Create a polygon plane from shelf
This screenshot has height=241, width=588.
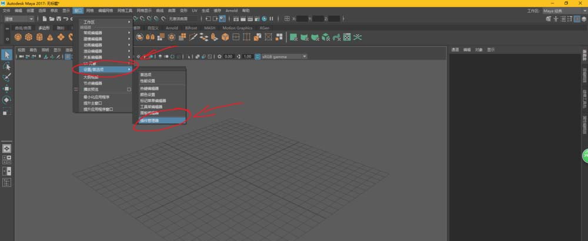[61, 37]
